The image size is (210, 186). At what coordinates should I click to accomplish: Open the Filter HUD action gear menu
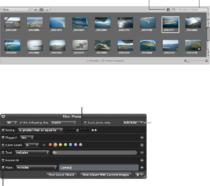click(139, 175)
